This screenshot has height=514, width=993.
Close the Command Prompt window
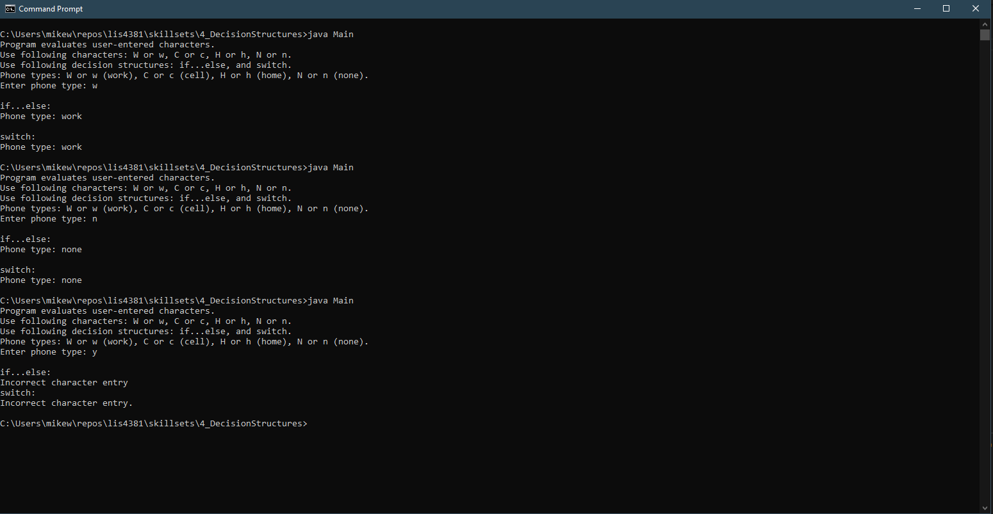(976, 9)
